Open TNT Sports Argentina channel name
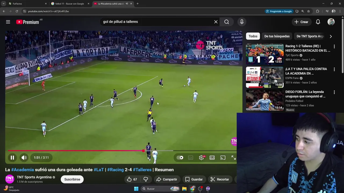 [34, 177]
